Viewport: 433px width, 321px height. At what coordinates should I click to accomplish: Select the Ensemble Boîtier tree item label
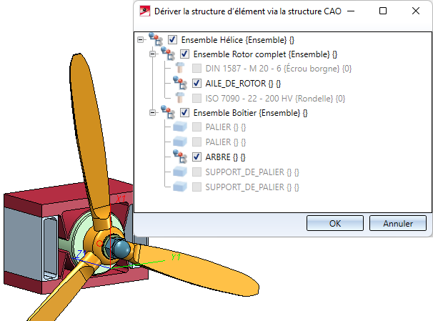coord(250,113)
